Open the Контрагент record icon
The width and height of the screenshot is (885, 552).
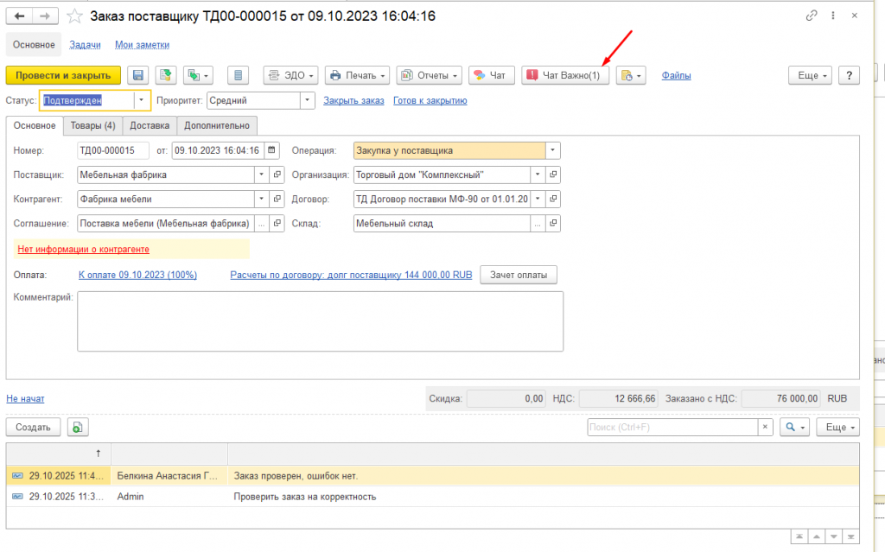277,200
